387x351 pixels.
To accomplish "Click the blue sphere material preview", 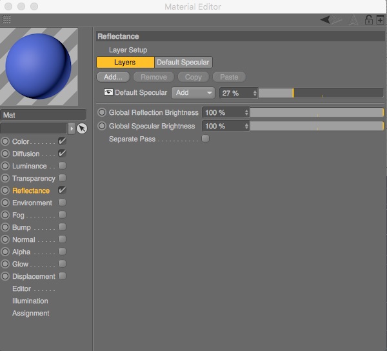I will pyautogui.click(x=39, y=66).
